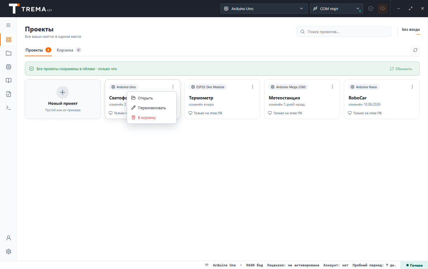Click the Arduino Nano board tag
428x269 pixels.
[x=364, y=87]
